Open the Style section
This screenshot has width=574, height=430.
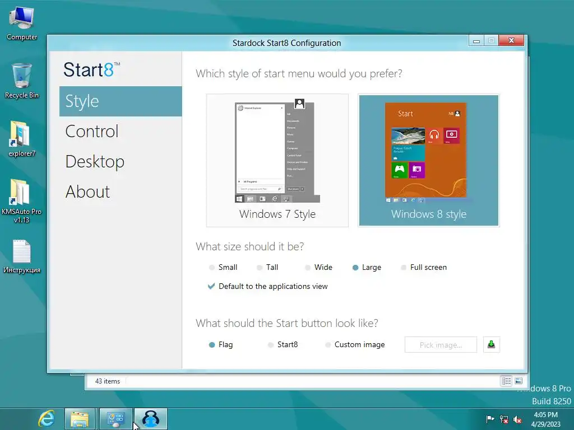(121, 101)
